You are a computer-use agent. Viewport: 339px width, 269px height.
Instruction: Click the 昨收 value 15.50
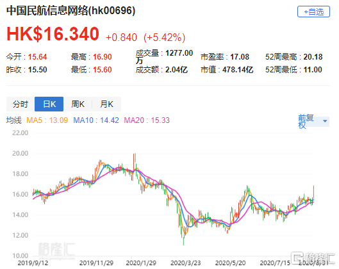click(x=37, y=70)
